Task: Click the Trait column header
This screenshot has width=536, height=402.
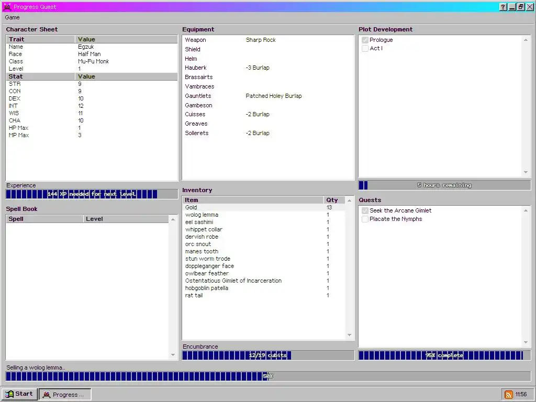Action: tap(40, 39)
